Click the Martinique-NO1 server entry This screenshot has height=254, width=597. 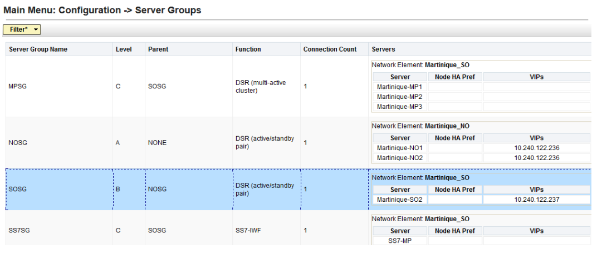[x=399, y=148]
